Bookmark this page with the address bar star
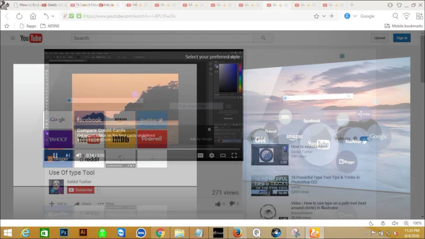The height and width of the screenshot is (239, 425). [x=316, y=16]
